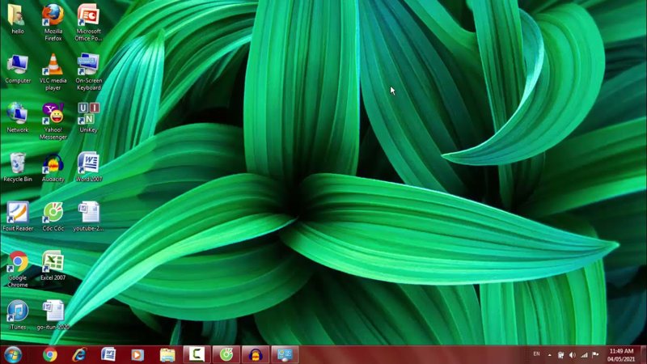The width and height of the screenshot is (647, 364).
Task: Select the Word 2007 desktop shortcut
Action: (88, 167)
